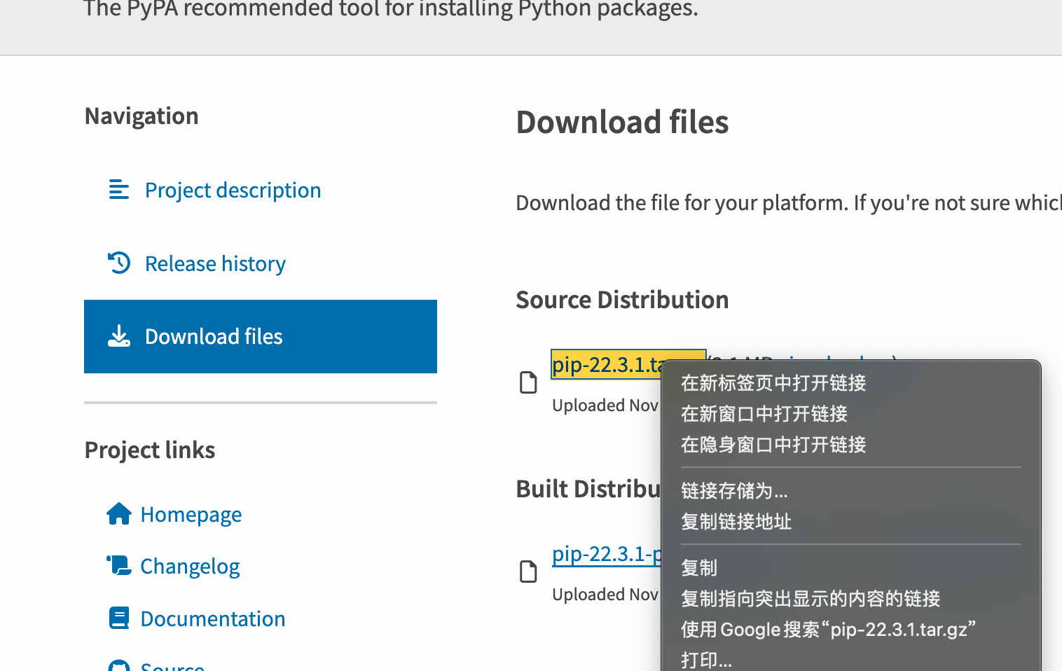This screenshot has width=1062, height=671.
Task: Click the Documentation book icon
Action: coord(119,618)
